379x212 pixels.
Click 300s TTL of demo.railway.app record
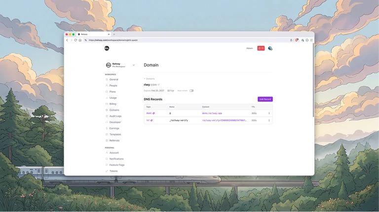(254, 113)
